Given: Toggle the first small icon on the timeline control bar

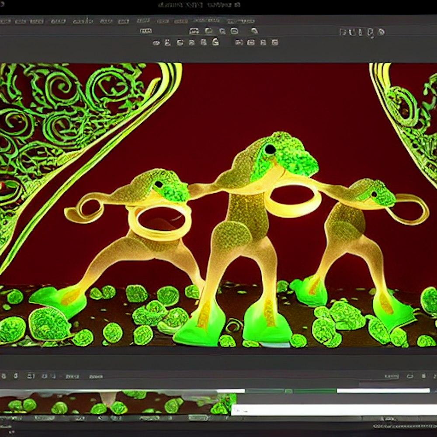Looking at the screenshot, I should 5,376.
